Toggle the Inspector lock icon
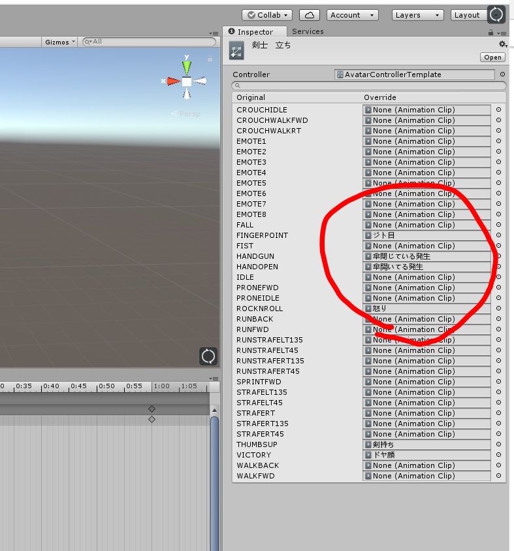The height and width of the screenshot is (551, 514). tap(490, 33)
